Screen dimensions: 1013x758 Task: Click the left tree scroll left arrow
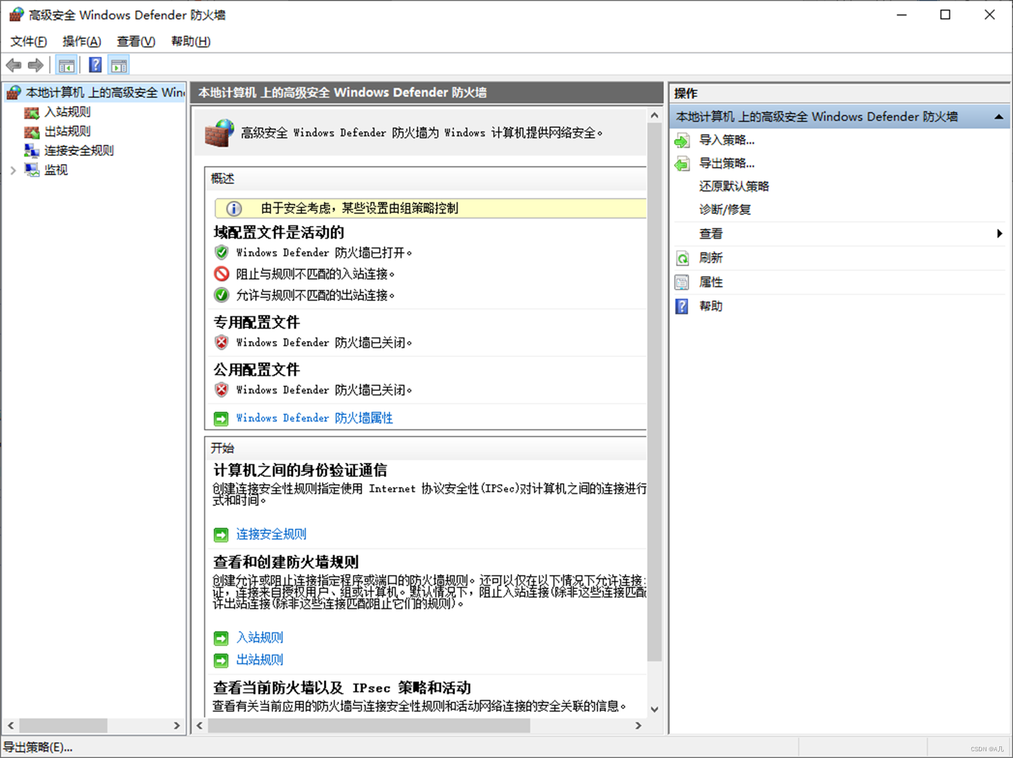[x=11, y=725]
